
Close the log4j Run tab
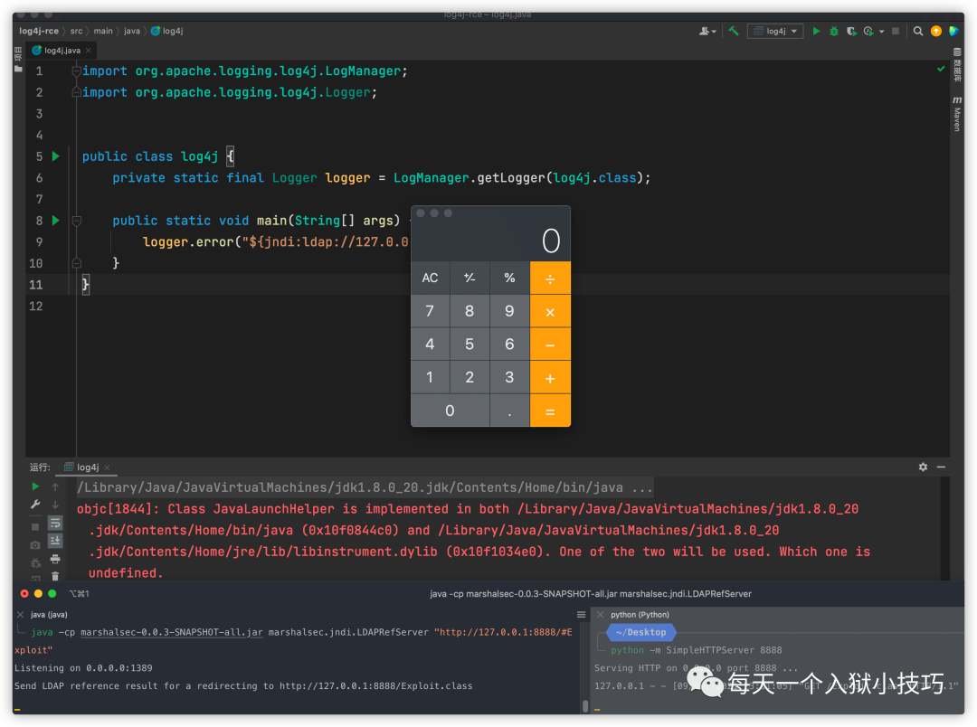pyautogui.click(x=107, y=467)
